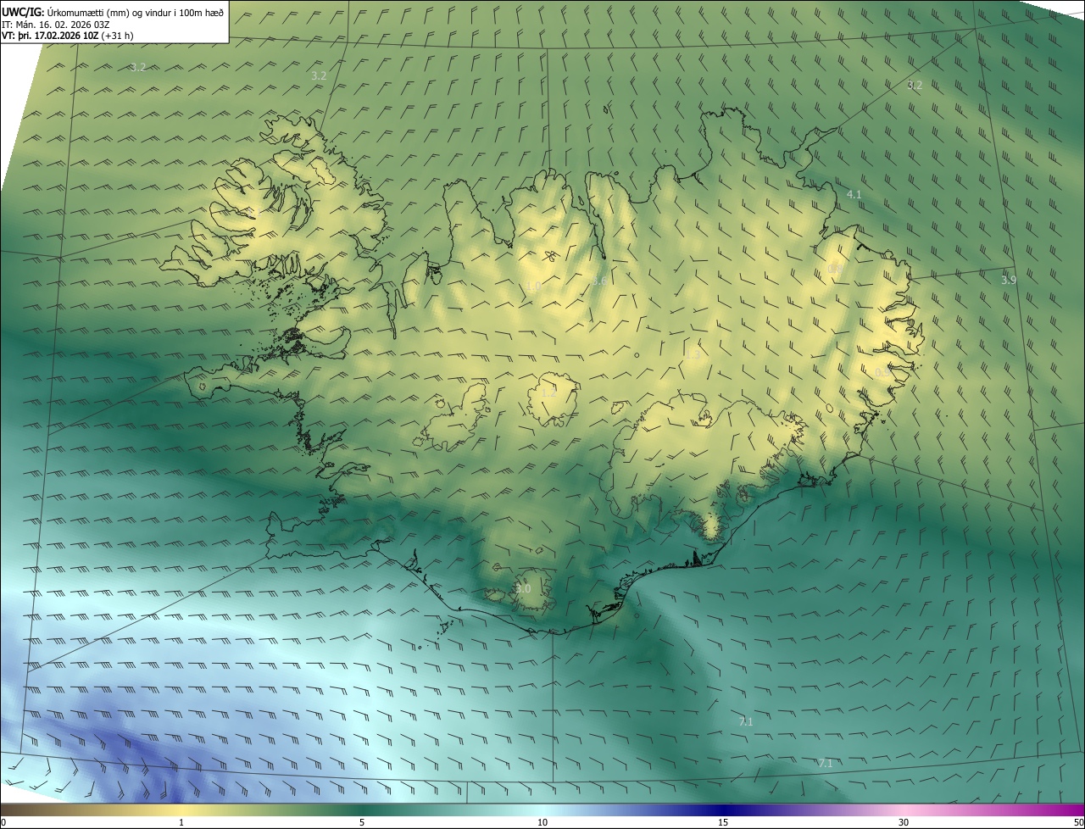Click the dark navy band of the color scale

723,810
